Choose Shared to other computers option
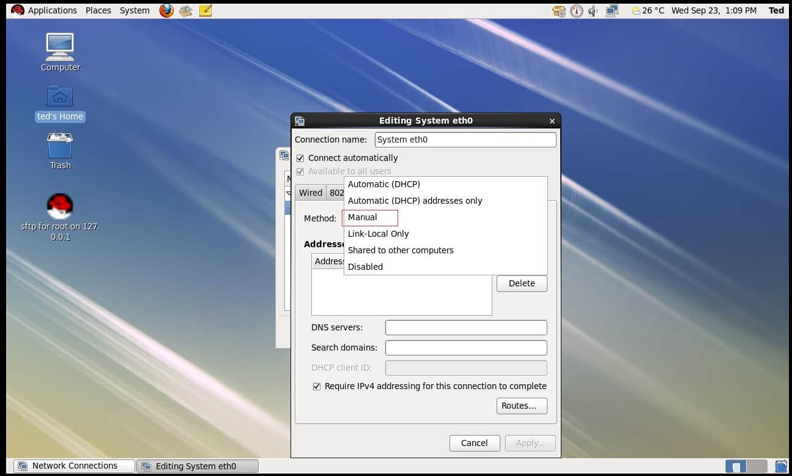Viewport: 792px width, 476px height. coord(401,250)
